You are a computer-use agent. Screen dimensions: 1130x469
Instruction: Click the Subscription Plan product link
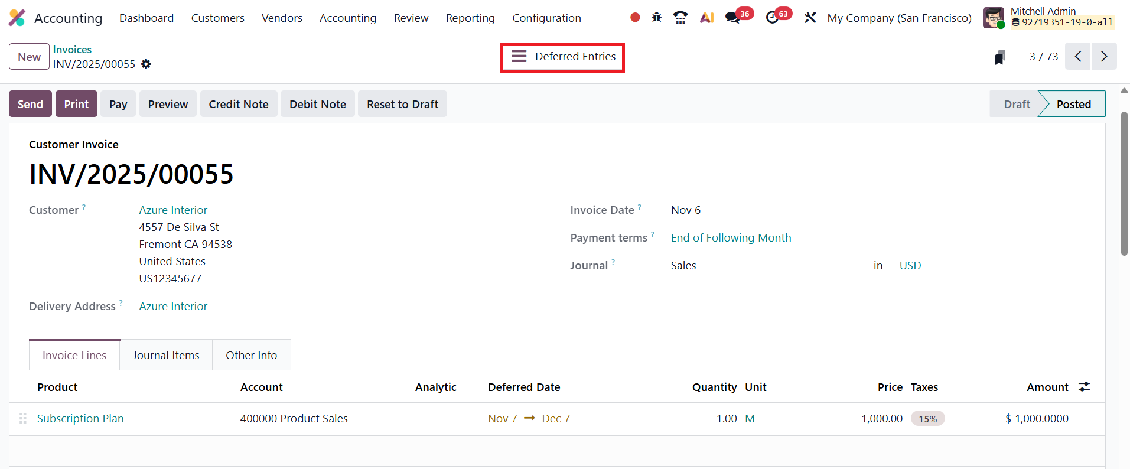click(80, 419)
